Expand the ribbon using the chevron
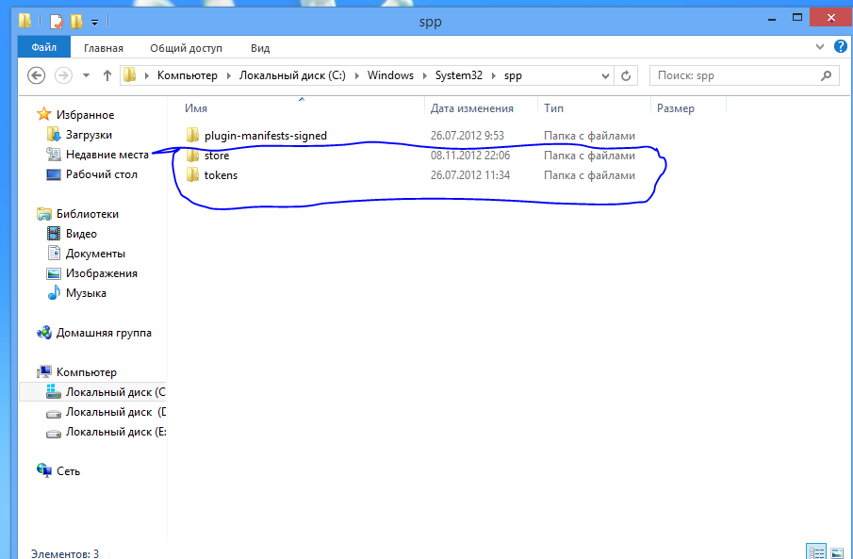The width and height of the screenshot is (853, 559). (820, 47)
